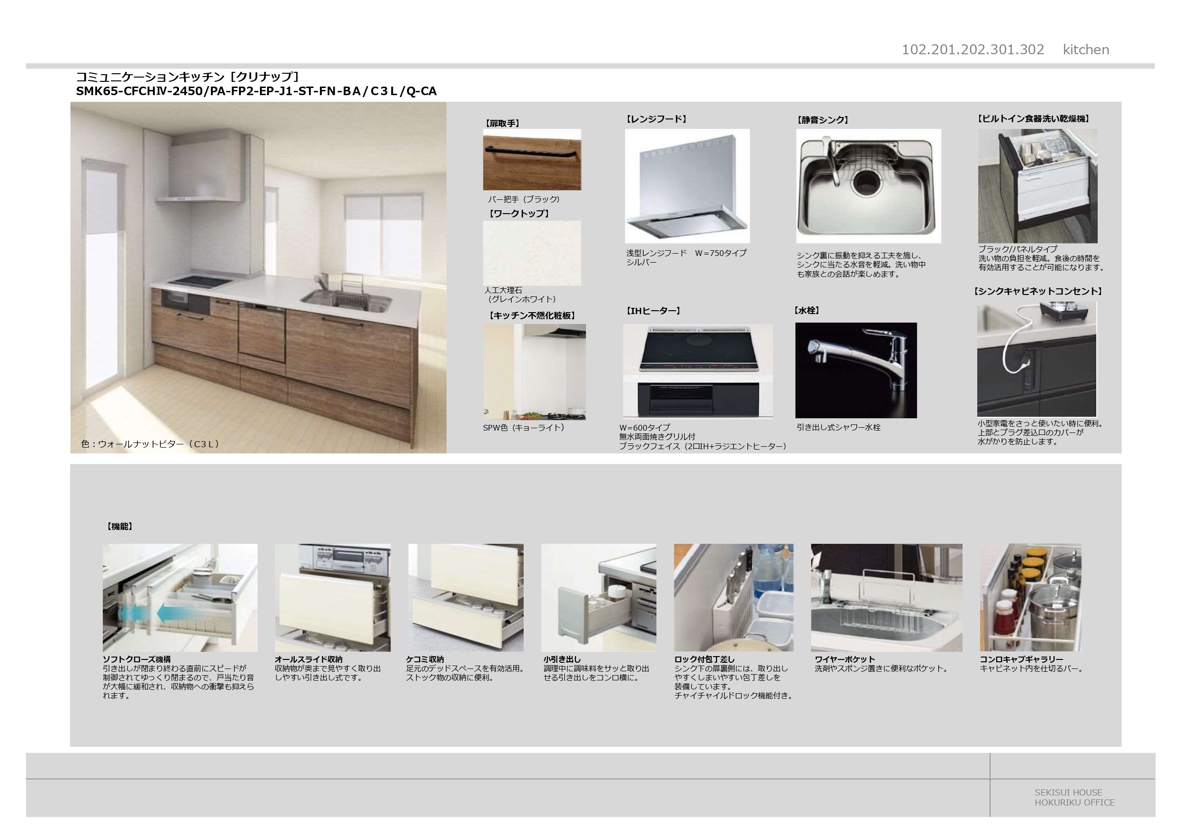
Task: Click the room numbers kitchen header text
Action: 1005,50
